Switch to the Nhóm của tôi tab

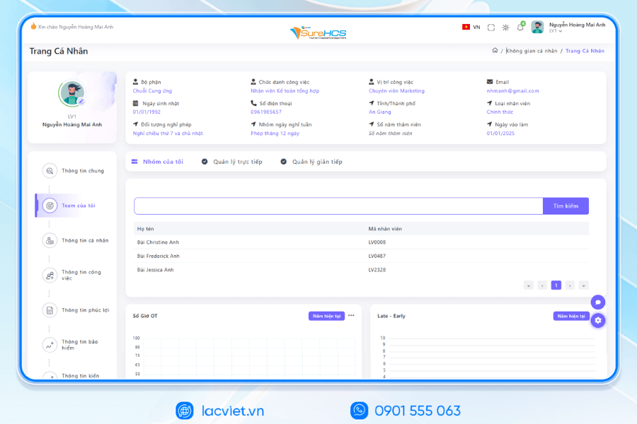pyautogui.click(x=163, y=162)
